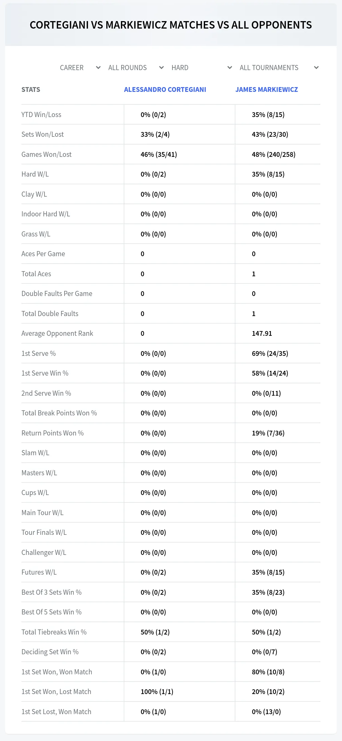Expand the ALL TOURNAMENTS dropdown

(278, 68)
